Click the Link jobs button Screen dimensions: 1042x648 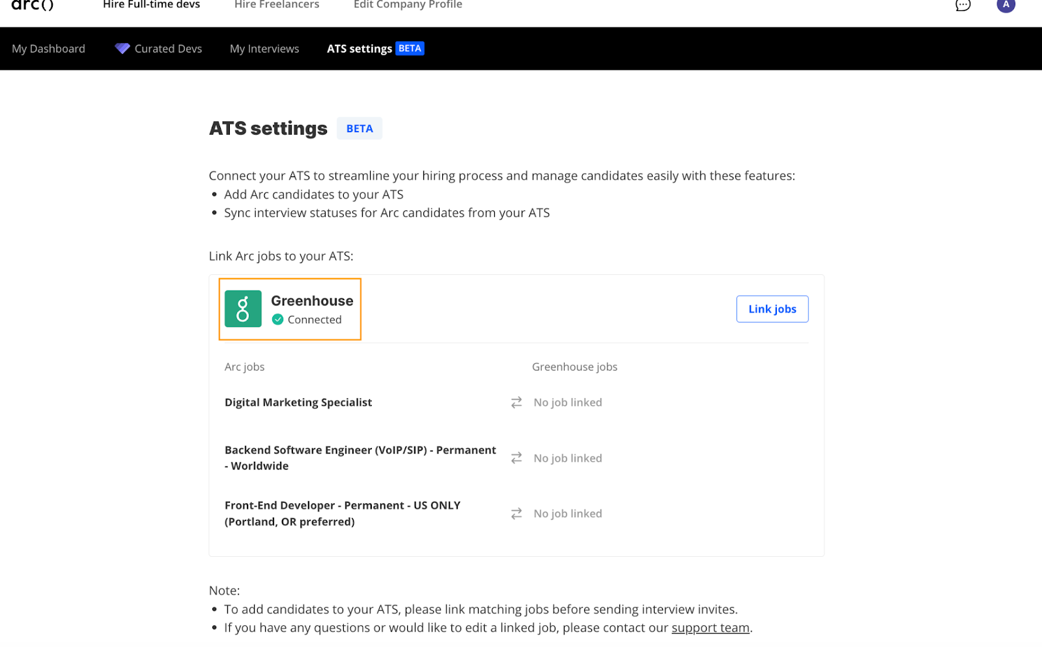coord(772,309)
